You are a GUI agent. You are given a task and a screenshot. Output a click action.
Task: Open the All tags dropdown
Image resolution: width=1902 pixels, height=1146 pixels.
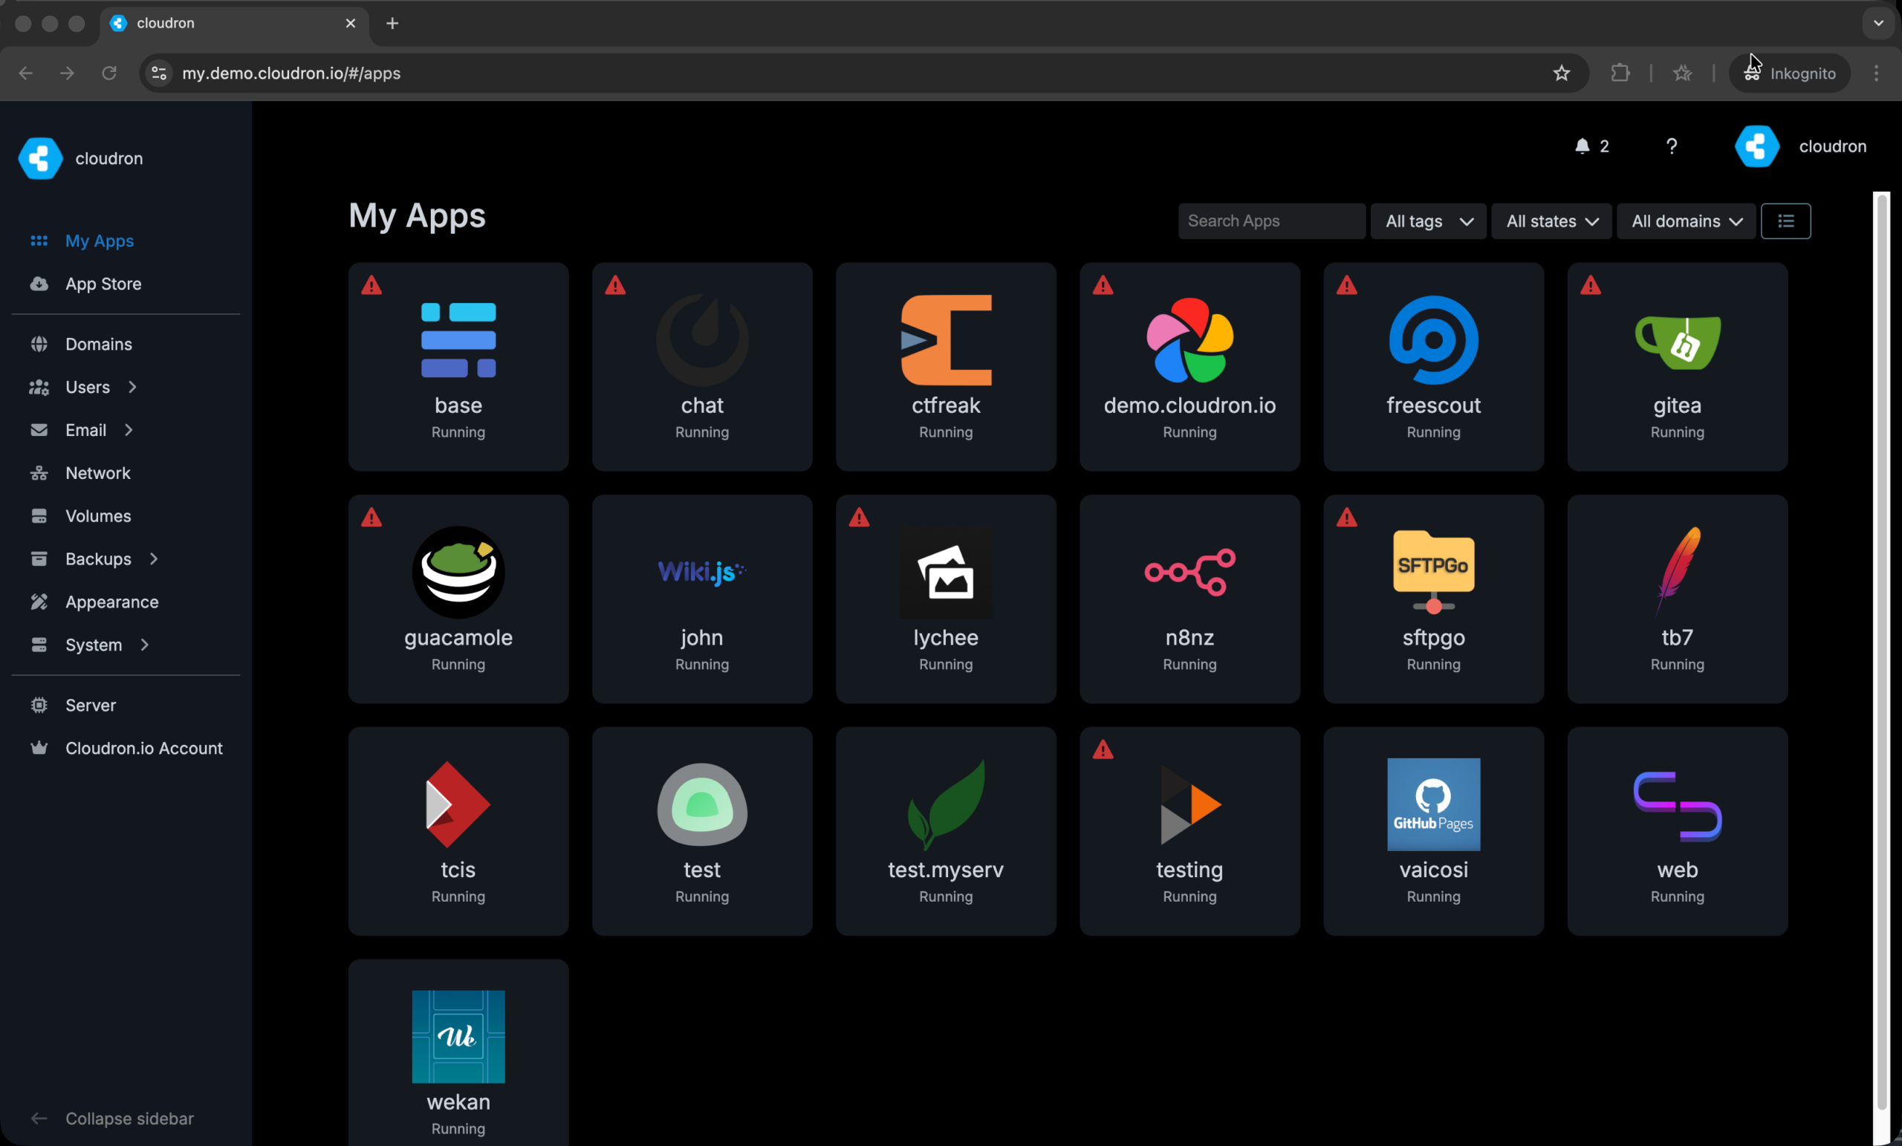pos(1428,221)
